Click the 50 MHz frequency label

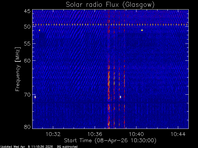[27, 27]
